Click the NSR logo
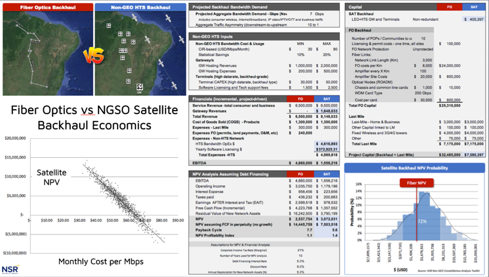 point(11,269)
